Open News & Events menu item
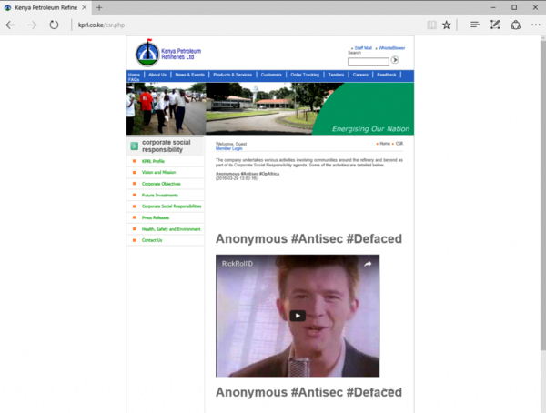This screenshot has width=546, height=413. point(190,75)
